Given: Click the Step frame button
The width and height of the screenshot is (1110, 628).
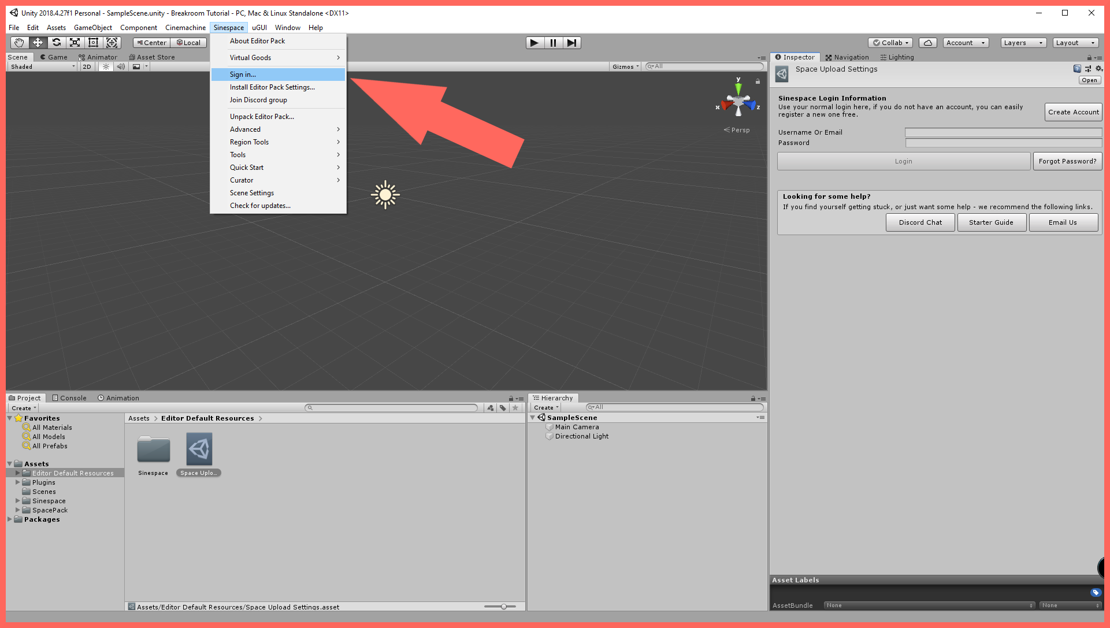Looking at the screenshot, I should pyautogui.click(x=571, y=43).
